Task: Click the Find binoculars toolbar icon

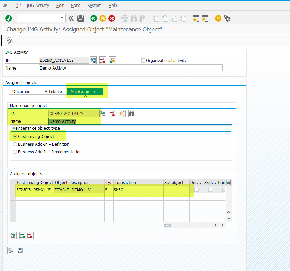Action: [134, 18]
